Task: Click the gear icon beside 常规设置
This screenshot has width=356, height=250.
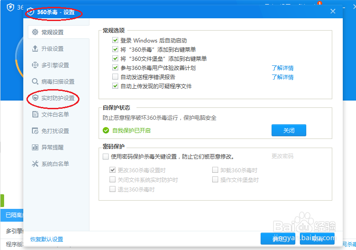Action: (35, 32)
